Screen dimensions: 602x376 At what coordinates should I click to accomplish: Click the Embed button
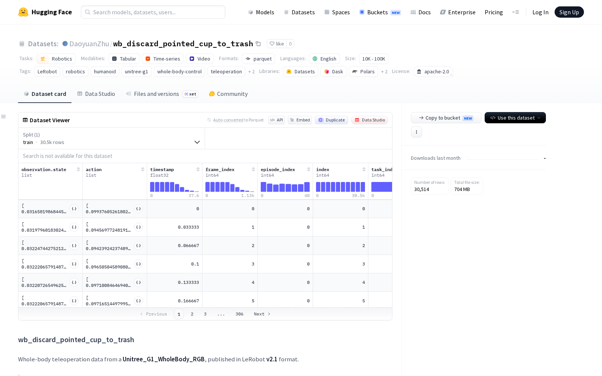(x=300, y=120)
